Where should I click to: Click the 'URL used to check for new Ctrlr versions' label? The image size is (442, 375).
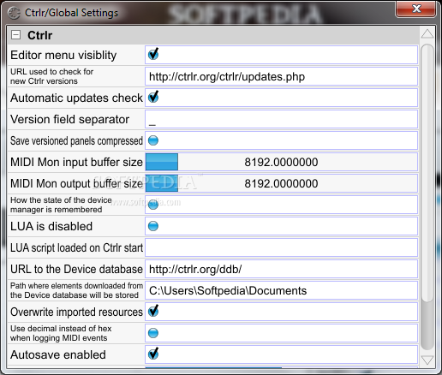[51, 76]
